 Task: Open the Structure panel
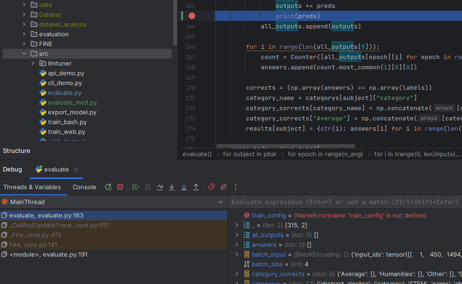[16, 151]
